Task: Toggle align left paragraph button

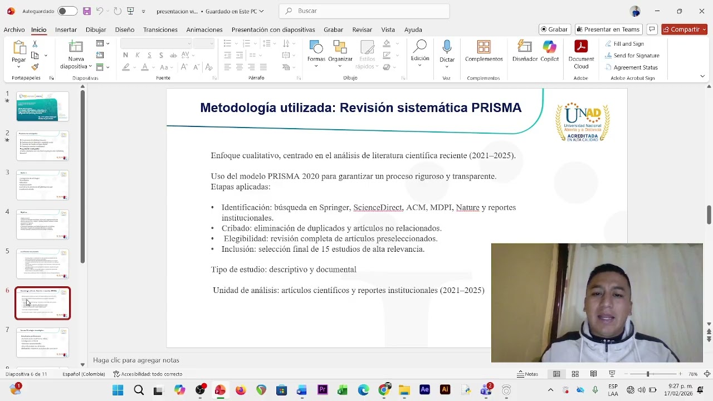Action: pyautogui.click(x=227, y=67)
